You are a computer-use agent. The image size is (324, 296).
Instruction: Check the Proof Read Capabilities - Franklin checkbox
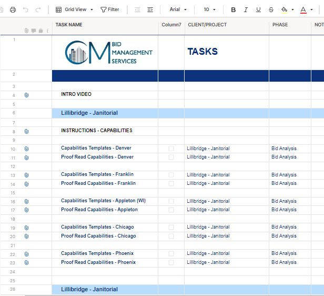coord(171,183)
